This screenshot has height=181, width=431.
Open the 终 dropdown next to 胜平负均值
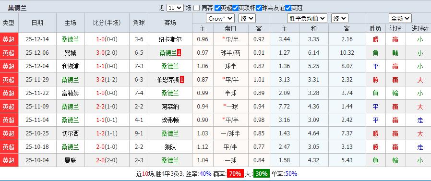tap(340, 18)
